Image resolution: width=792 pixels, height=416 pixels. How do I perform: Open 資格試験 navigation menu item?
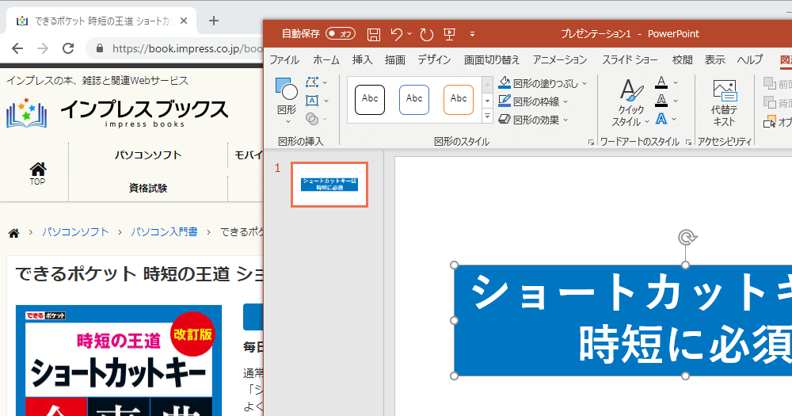tap(147, 188)
